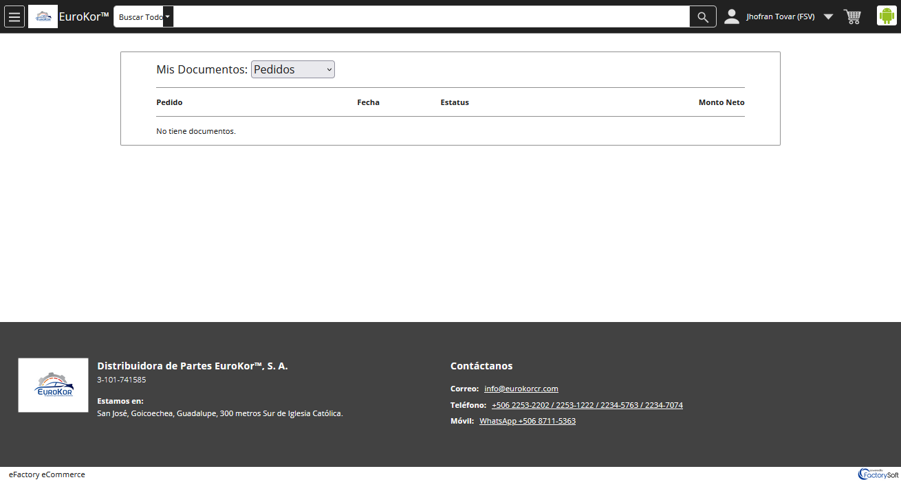
Task: Open the shopping cart
Action: tap(852, 16)
